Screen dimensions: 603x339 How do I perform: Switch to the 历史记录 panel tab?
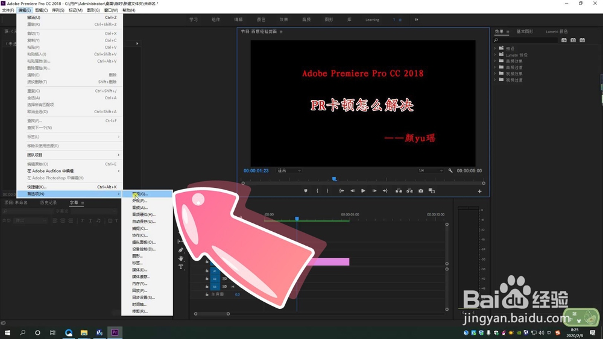point(48,202)
